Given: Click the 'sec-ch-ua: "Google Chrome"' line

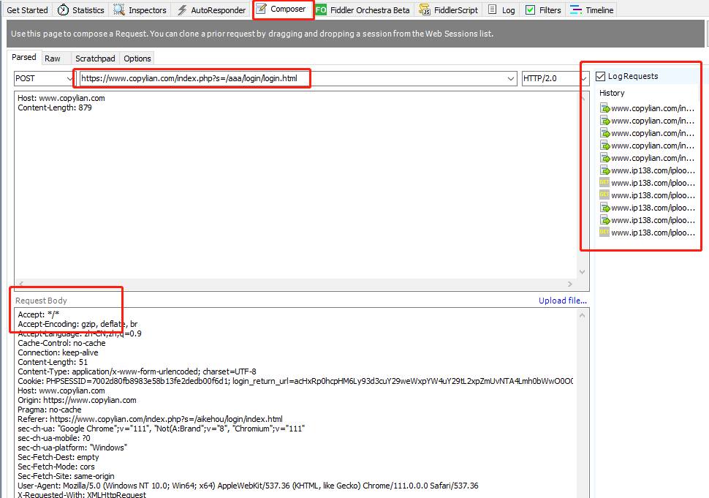Looking at the screenshot, I should click(162, 429).
